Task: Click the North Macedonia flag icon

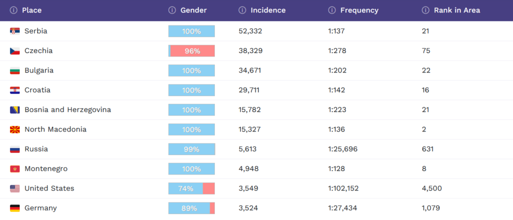Action: (x=15, y=129)
